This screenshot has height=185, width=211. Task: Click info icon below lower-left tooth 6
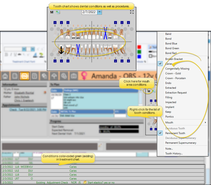point(68,61)
